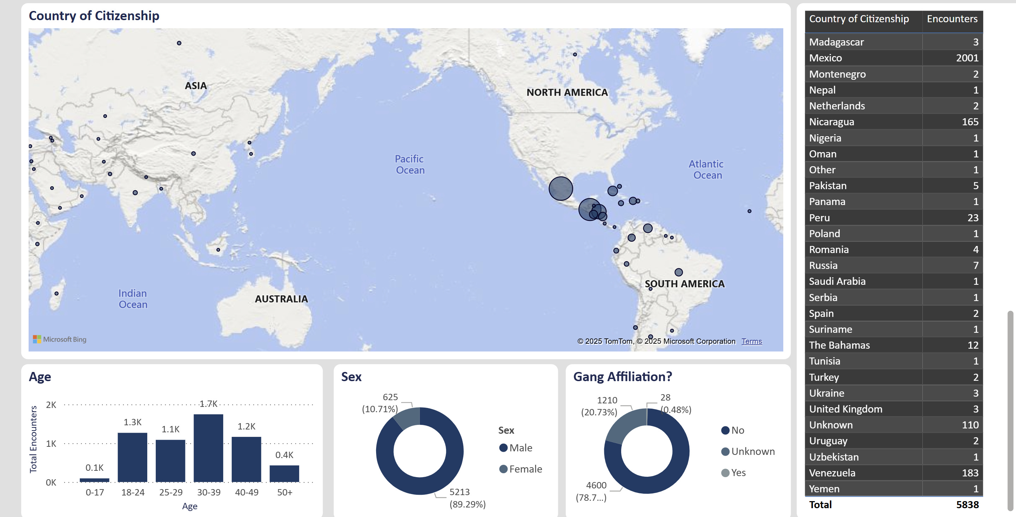Click the Female segment of Sex donut
Image resolution: width=1016 pixels, height=517 pixels.
click(408, 418)
